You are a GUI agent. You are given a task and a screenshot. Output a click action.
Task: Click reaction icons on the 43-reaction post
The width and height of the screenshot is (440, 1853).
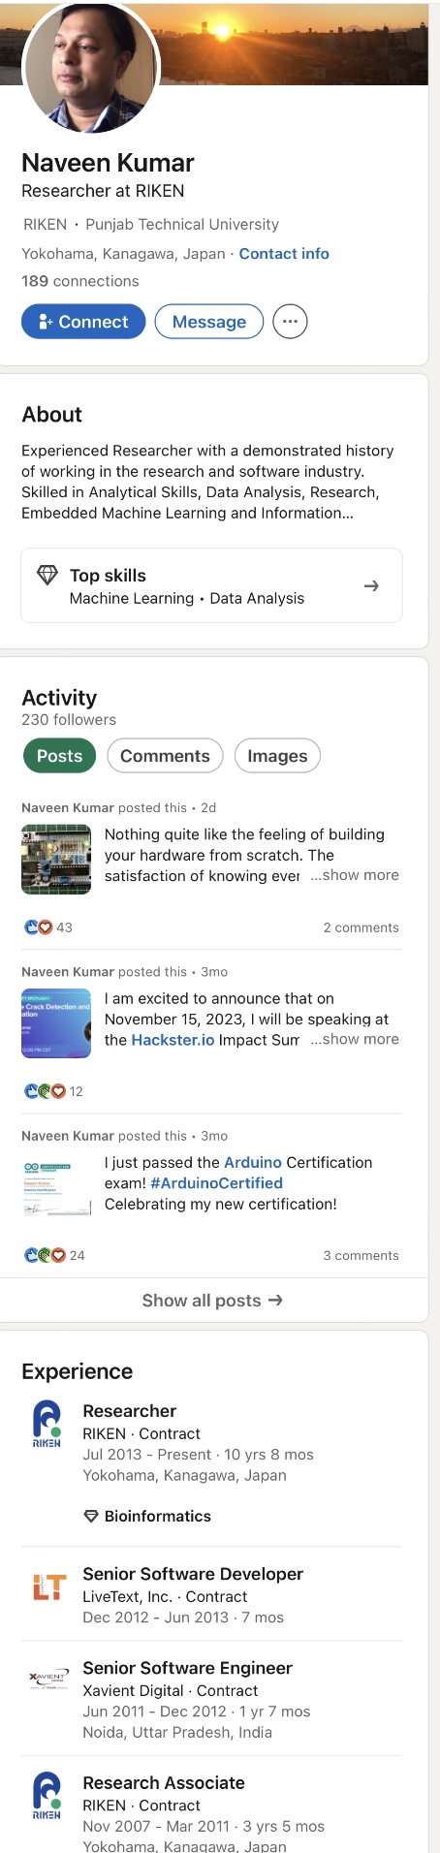click(x=37, y=927)
